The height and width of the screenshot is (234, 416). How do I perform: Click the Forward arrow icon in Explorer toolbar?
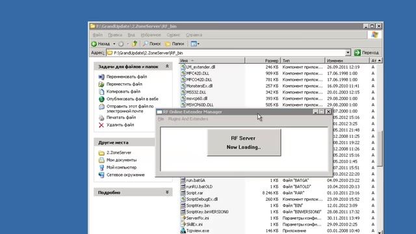coord(121,44)
